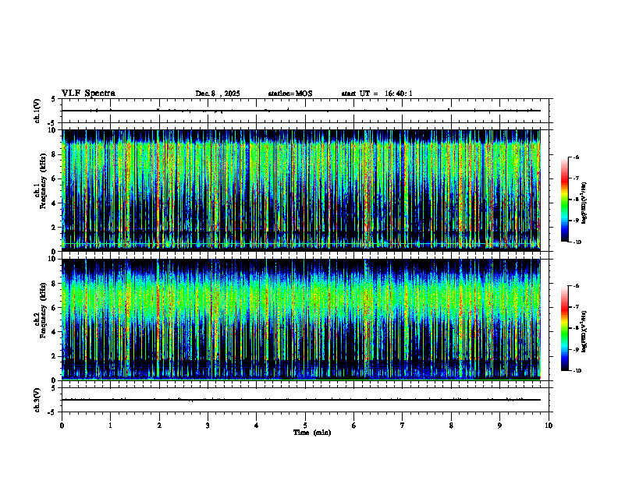This screenshot has height=477, width=618.
Task: Click tick label 7 on the Time axis
Action: click(403, 426)
